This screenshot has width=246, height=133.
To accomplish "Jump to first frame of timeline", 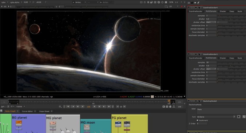I will (x=68, y=106).
